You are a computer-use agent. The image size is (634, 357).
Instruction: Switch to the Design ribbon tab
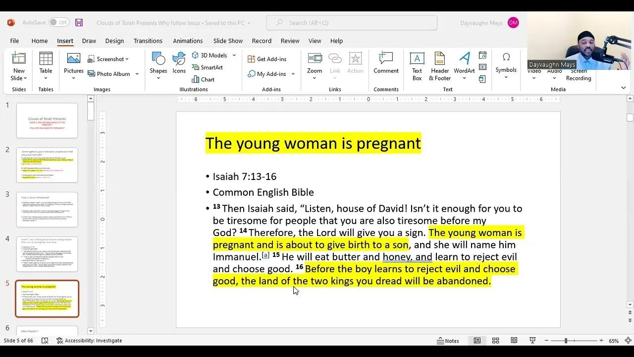coord(114,41)
